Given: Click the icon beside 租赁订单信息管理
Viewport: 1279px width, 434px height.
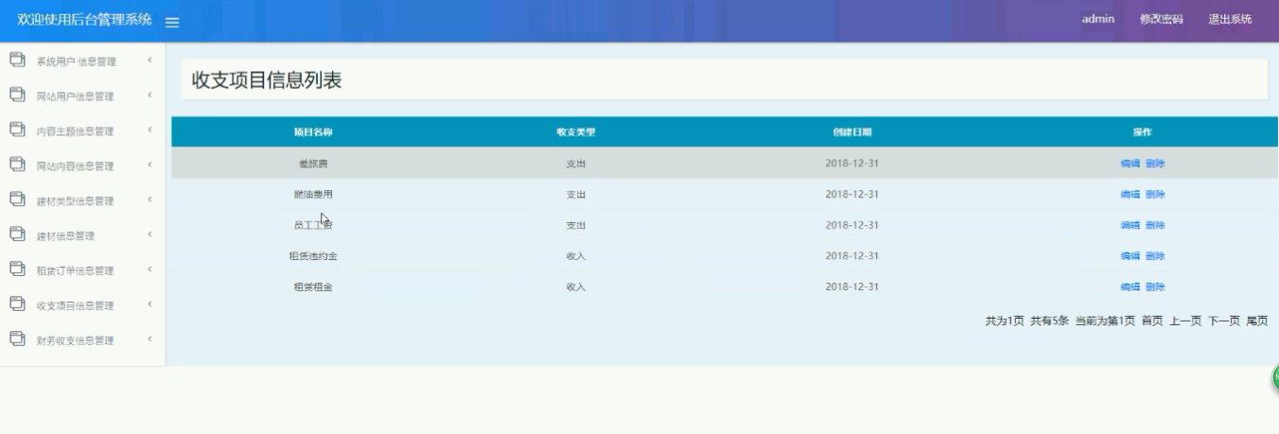Looking at the screenshot, I should click(16, 269).
